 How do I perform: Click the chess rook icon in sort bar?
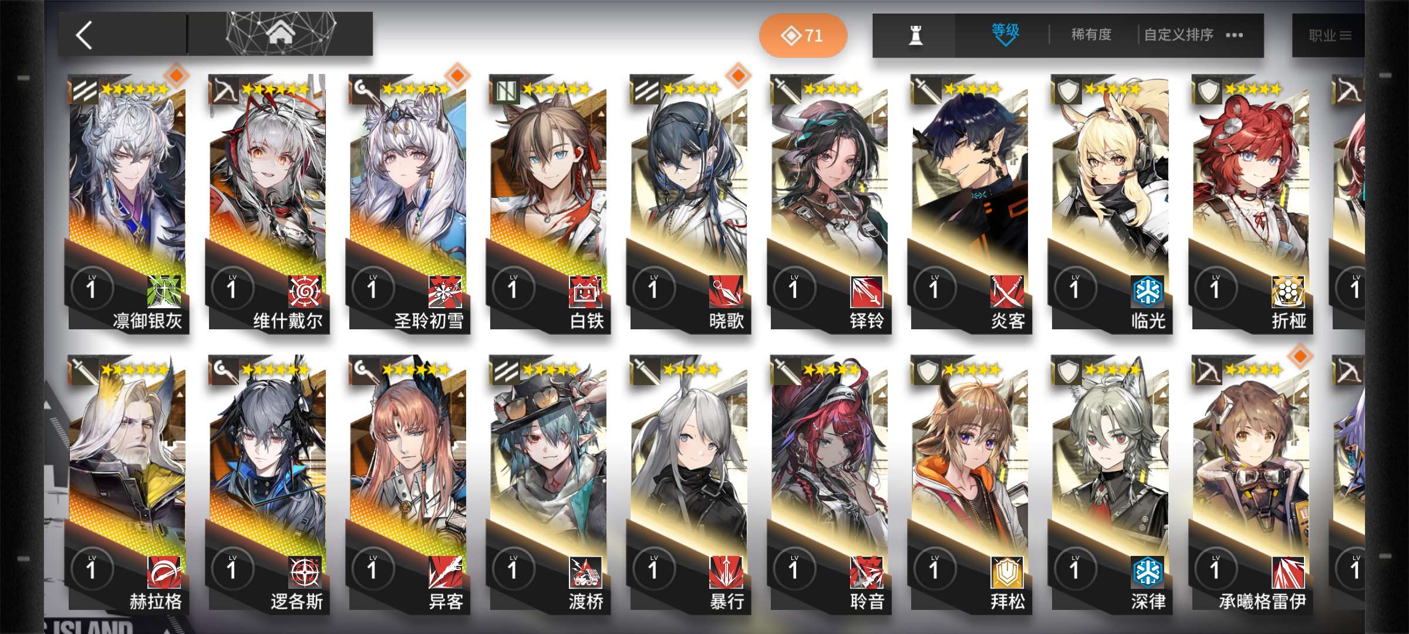[x=915, y=35]
